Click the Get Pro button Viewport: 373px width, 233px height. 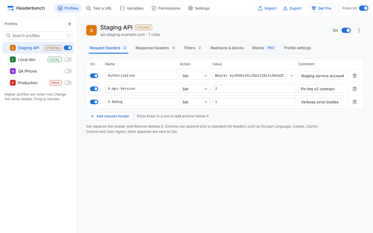click(321, 8)
